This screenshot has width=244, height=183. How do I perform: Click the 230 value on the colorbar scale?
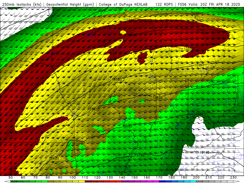click(233, 178)
